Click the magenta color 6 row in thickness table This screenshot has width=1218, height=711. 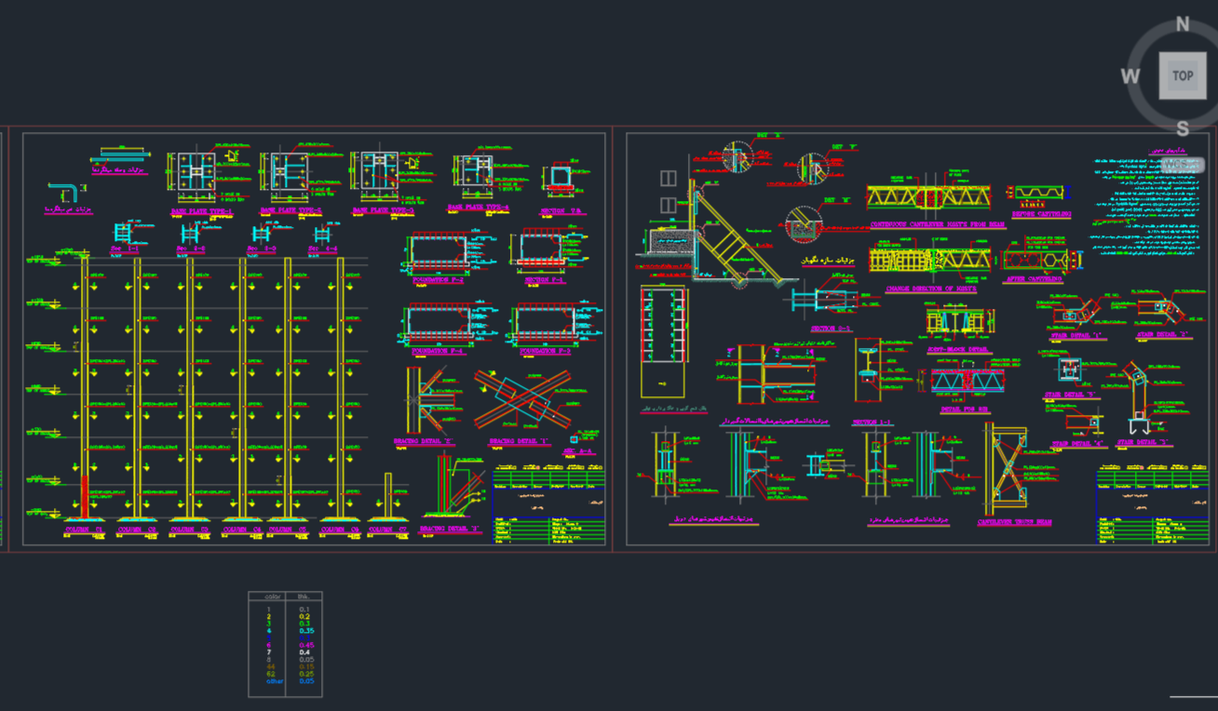click(285, 644)
